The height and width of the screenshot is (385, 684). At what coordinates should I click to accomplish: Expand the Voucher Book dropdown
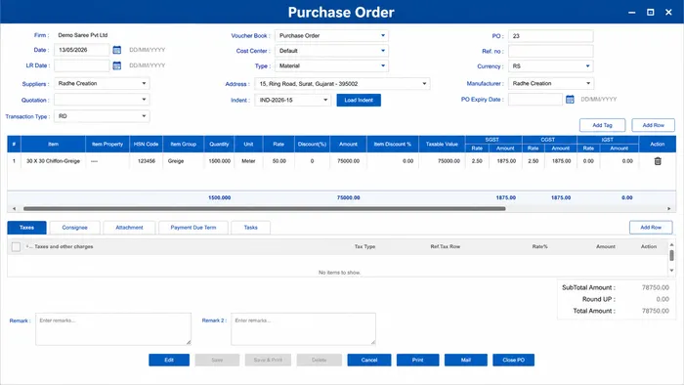point(331,36)
